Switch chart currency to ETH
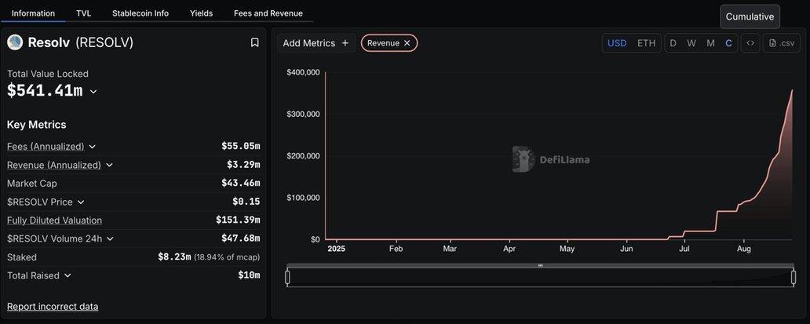 (646, 43)
